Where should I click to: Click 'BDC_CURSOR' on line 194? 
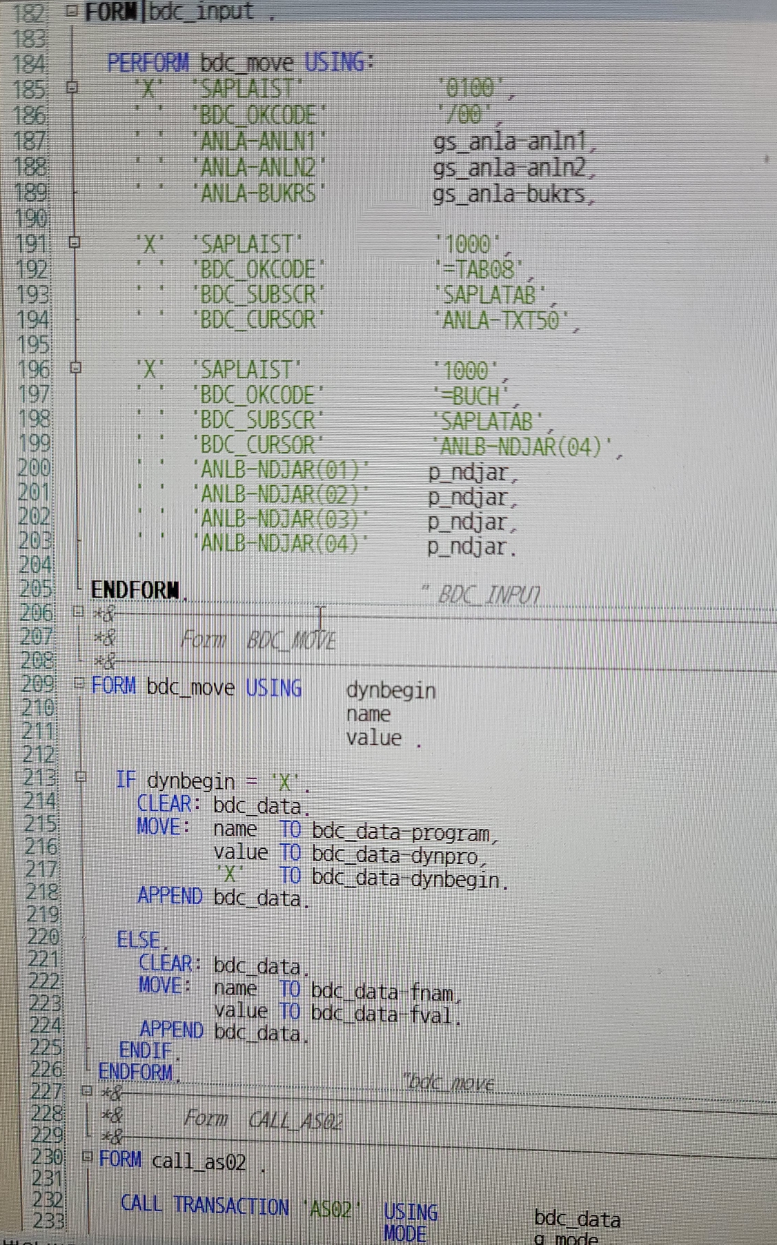tap(258, 319)
